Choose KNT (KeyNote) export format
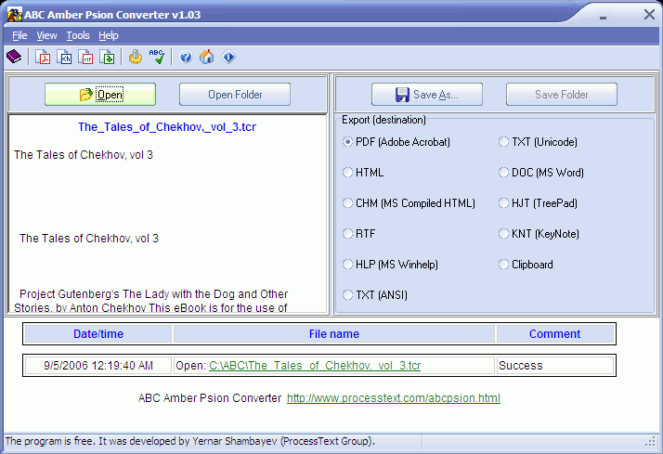Image resolution: width=663 pixels, height=454 pixels. (539, 234)
